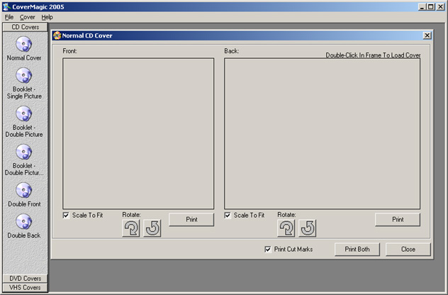This screenshot has width=448, height=295.
Task: Select the Normal Cover disc icon
Action: [x=23, y=44]
